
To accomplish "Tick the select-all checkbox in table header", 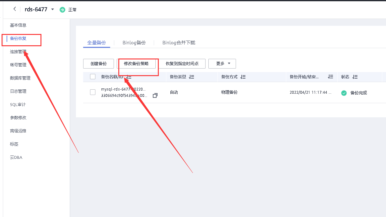I will click(x=93, y=76).
